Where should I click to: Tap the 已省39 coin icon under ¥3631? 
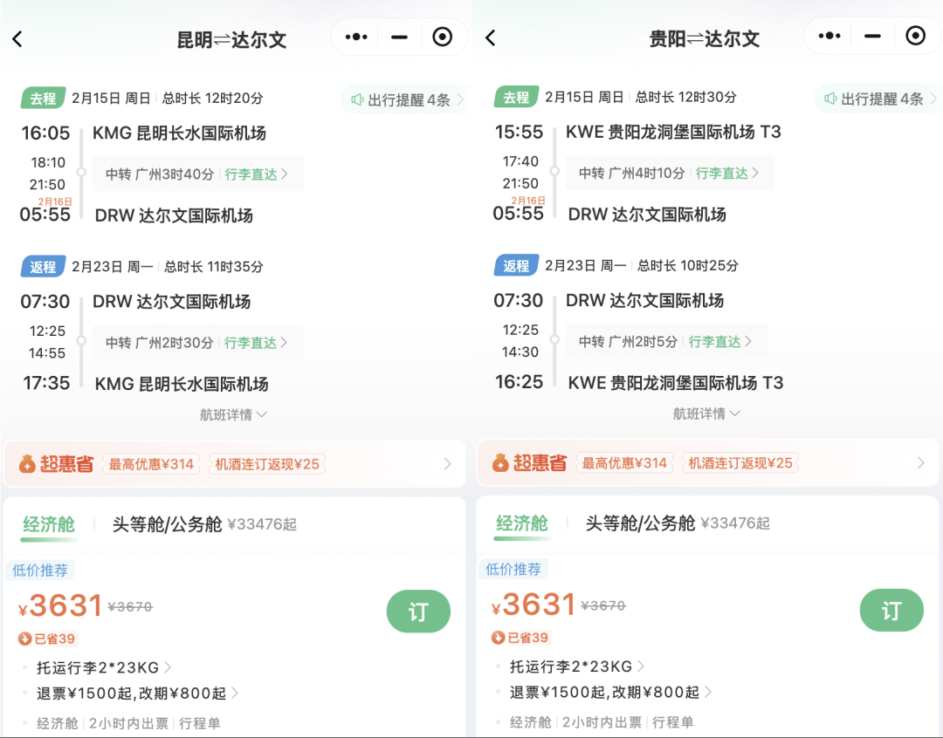[25, 638]
